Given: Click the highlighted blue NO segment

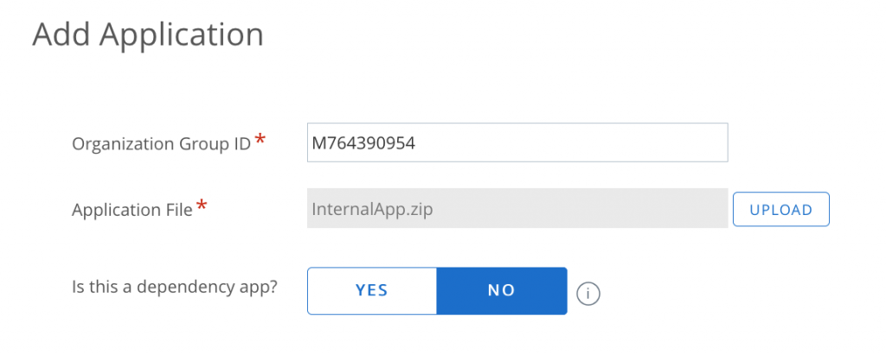Looking at the screenshot, I should click(x=502, y=290).
